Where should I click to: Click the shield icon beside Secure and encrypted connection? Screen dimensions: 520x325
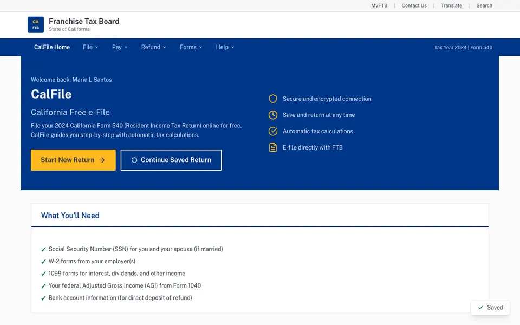coord(272,99)
